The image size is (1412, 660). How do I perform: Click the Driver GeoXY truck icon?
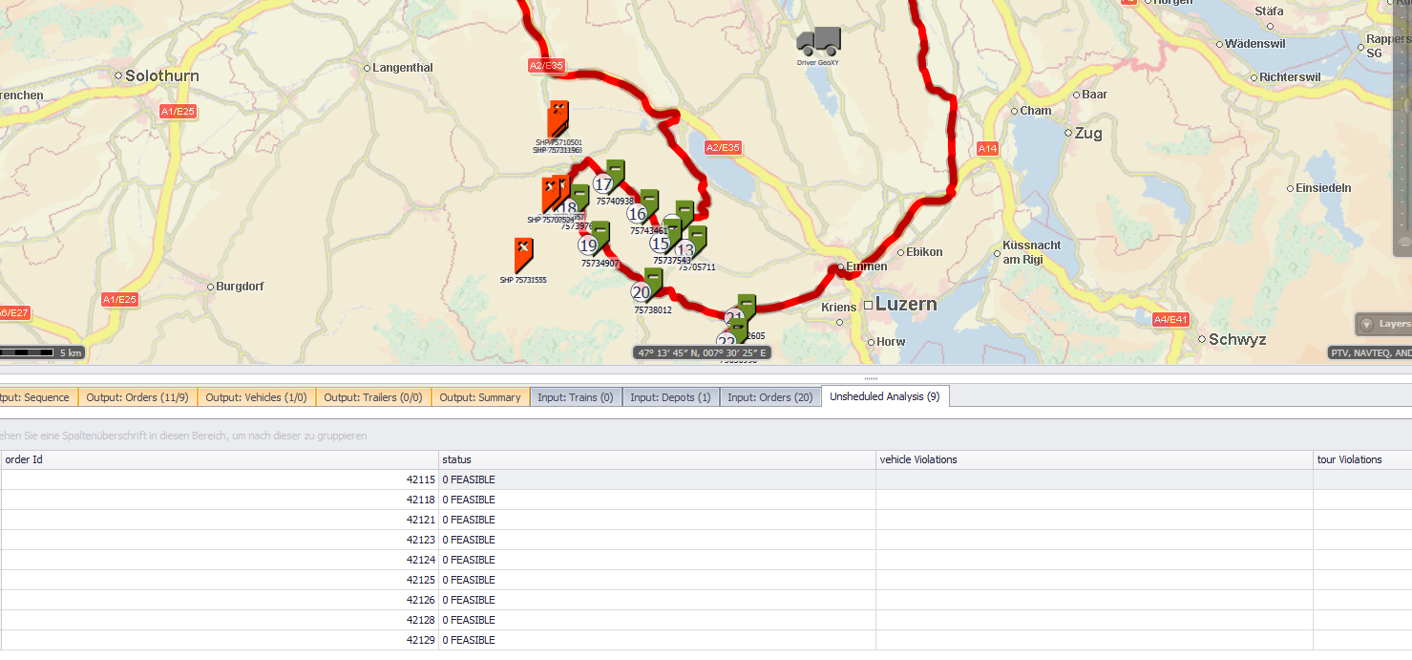pos(819,42)
